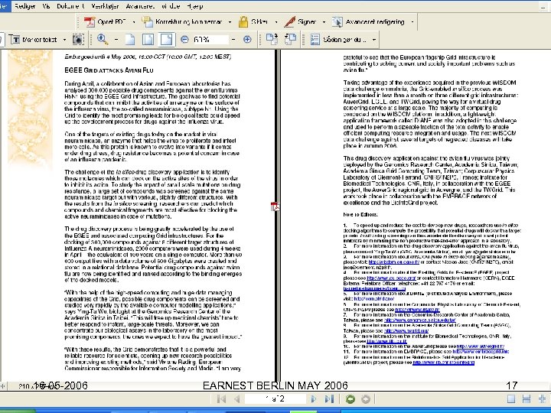
Task: Switch to continuous page layout
Action: click(527, 399)
